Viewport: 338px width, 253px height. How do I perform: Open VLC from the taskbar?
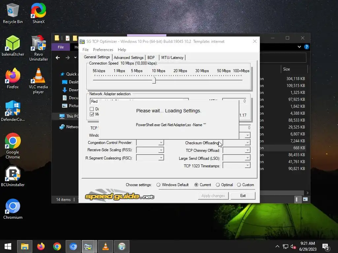point(105,246)
